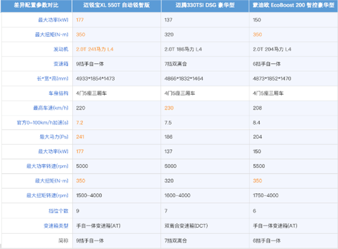The height and width of the screenshot is (249, 338).
Task: Click the 变速箱 row label
Action: [x=61, y=64]
